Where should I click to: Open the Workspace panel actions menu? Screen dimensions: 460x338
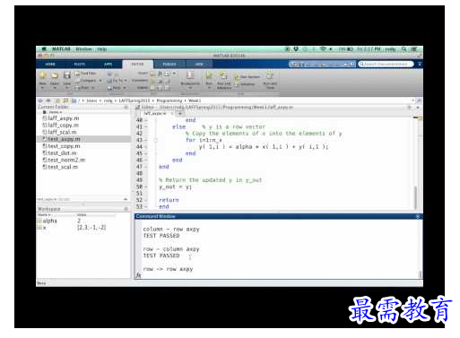click(x=126, y=209)
